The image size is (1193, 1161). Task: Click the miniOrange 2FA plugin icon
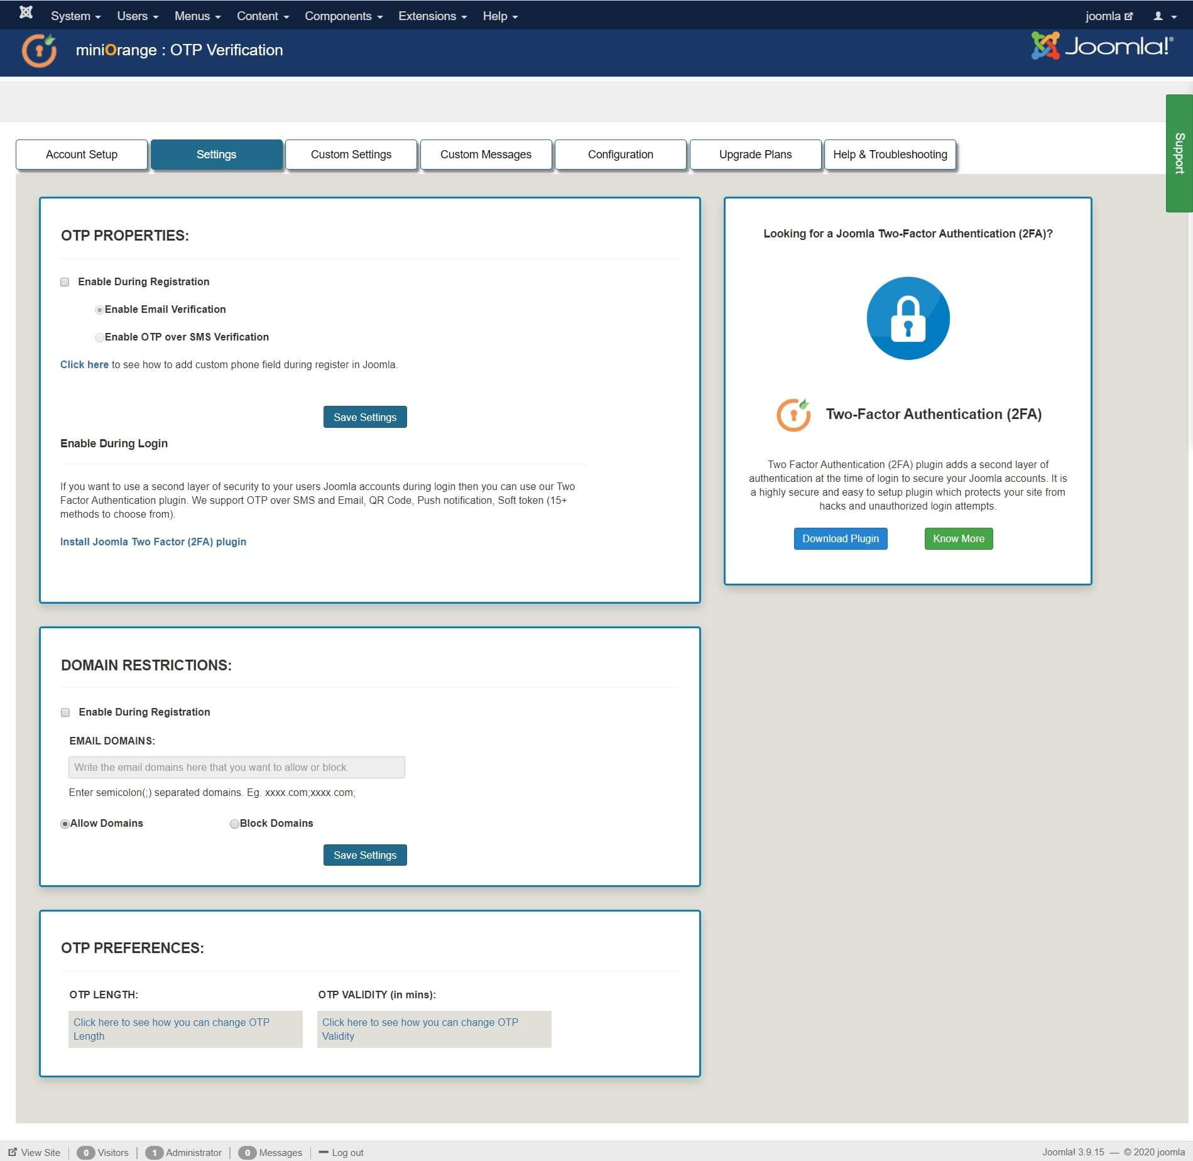793,413
